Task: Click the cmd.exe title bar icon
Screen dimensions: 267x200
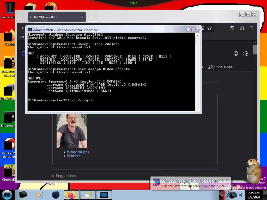Action: 30,30
